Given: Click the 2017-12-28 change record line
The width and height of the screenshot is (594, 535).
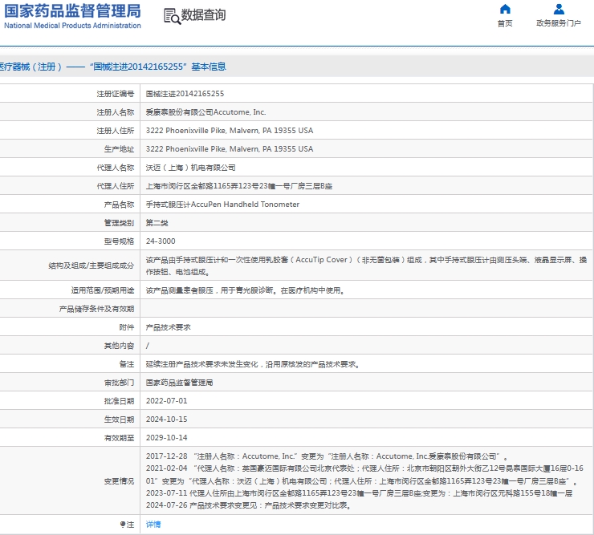Looking at the screenshot, I should pyautogui.click(x=327, y=456).
